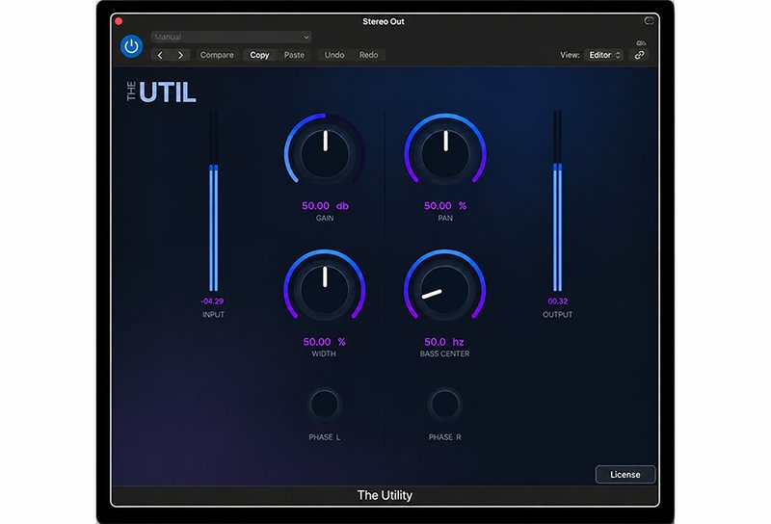This screenshot has height=524, width=771.
Task: Toggle the Phase R button
Action: [444, 405]
